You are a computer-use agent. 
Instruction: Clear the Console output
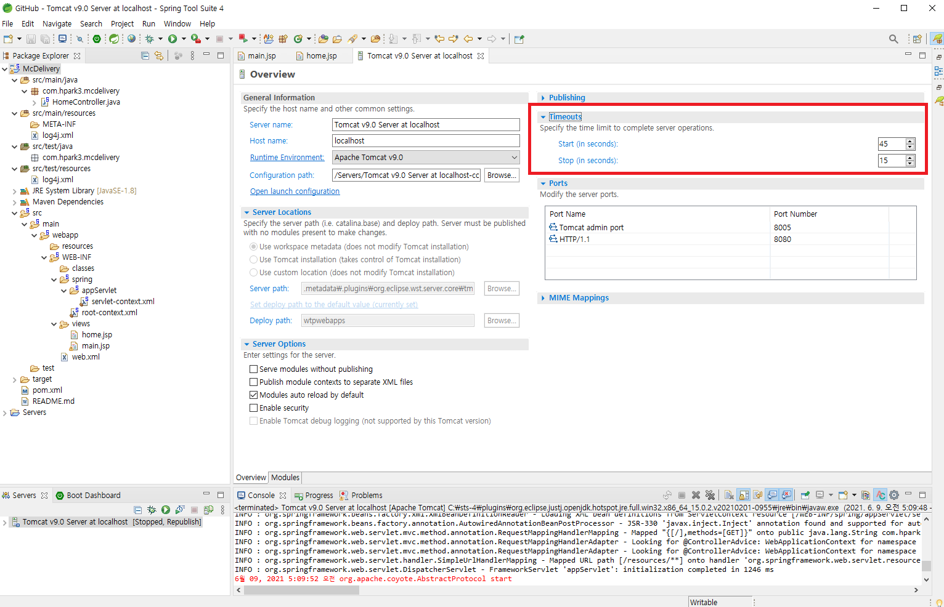coord(729,495)
